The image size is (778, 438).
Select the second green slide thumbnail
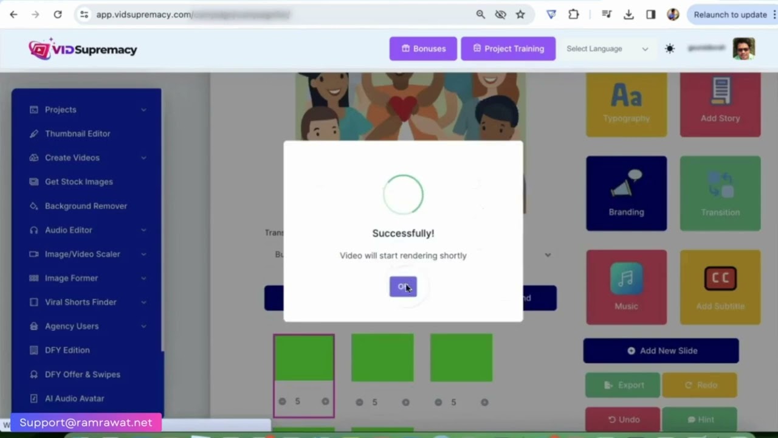tap(382, 358)
